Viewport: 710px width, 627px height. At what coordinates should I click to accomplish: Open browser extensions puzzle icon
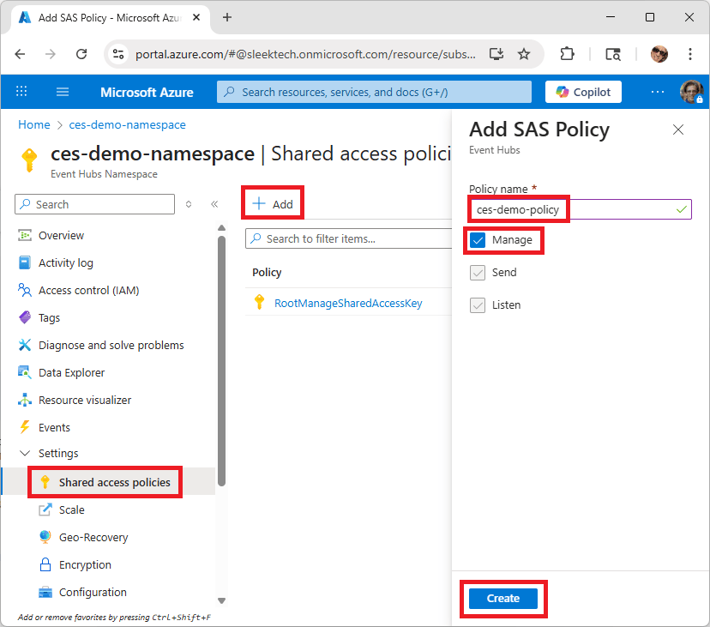pos(567,54)
